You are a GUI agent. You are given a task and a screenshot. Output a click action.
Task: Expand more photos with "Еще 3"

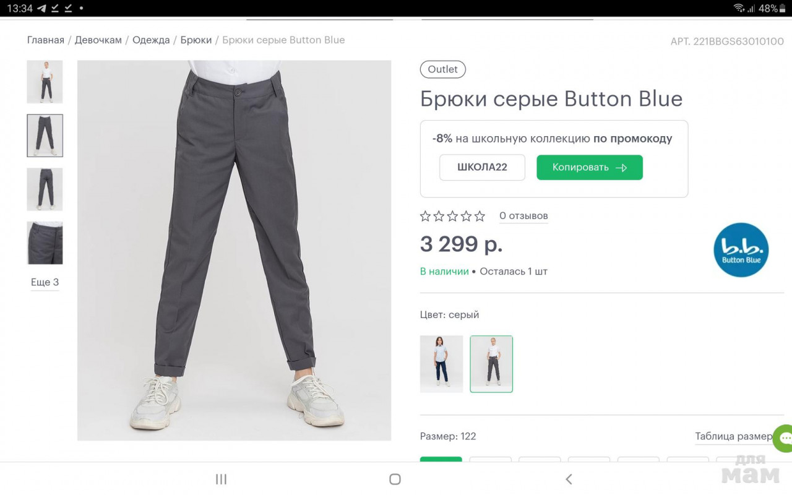click(x=45, y=282)
